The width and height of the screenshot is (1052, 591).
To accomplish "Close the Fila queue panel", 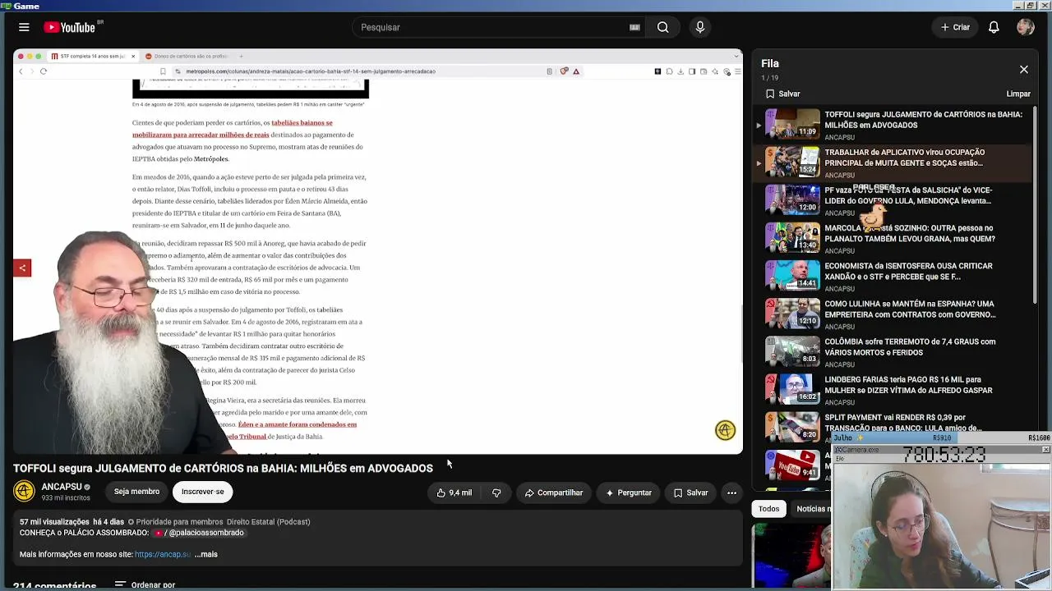I will pos(1024,70).
